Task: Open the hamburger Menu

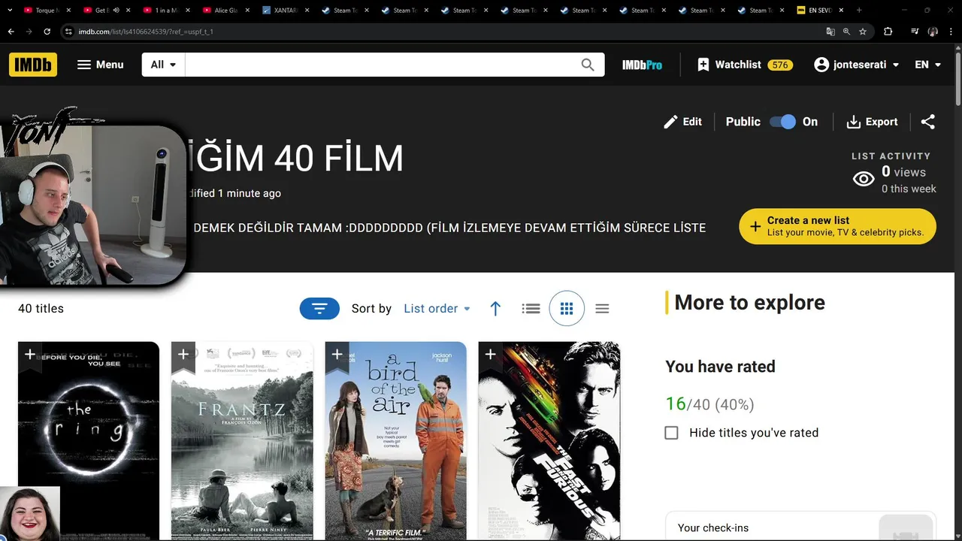Action: pyautogui.click(x=100, y=65)
